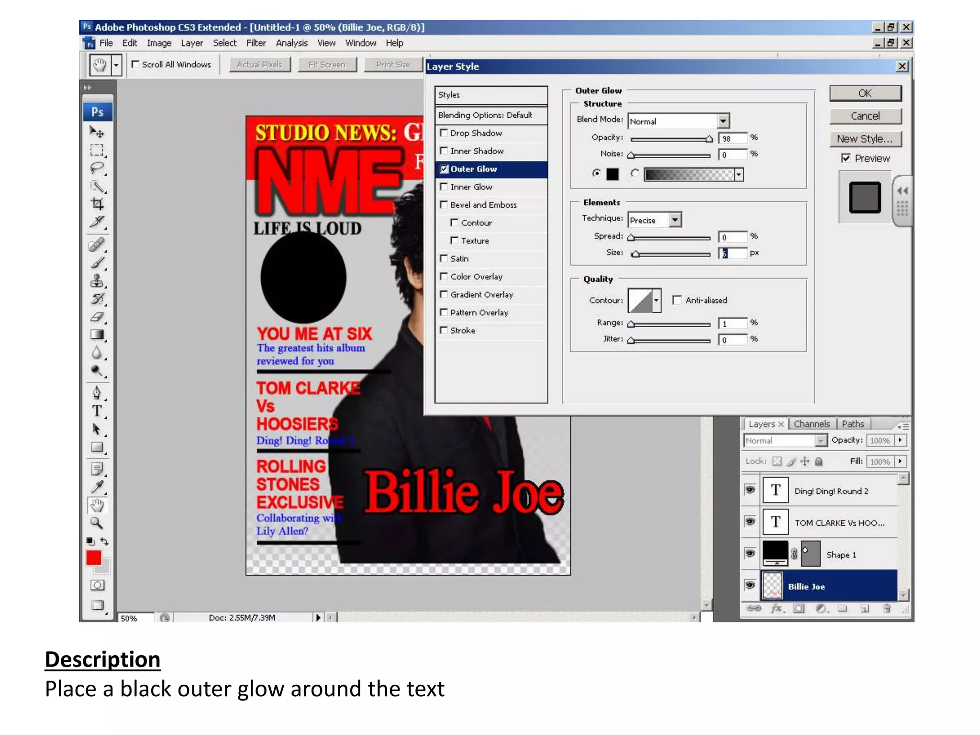980x735 pixels.
Task: Select the Magic Wand tool
Action: tap(97, 186)
